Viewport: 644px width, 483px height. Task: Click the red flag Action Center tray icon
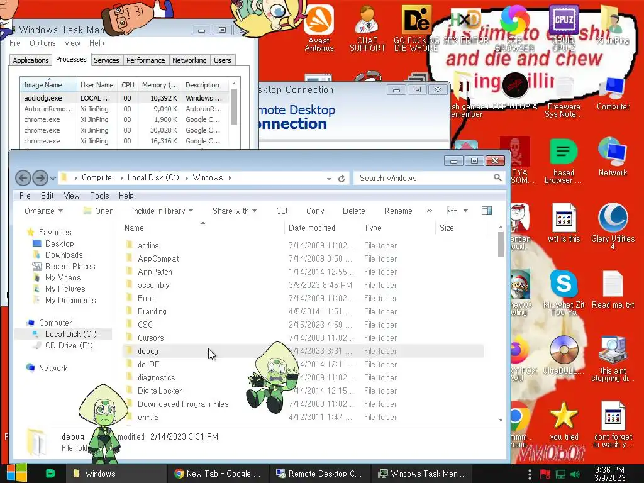(545, 474)
